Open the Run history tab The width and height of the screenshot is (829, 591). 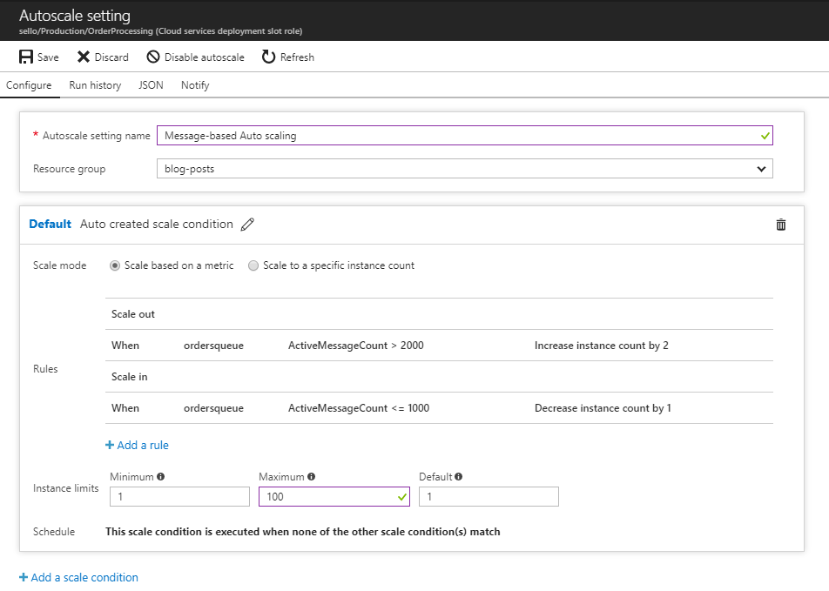pos(95,85)
